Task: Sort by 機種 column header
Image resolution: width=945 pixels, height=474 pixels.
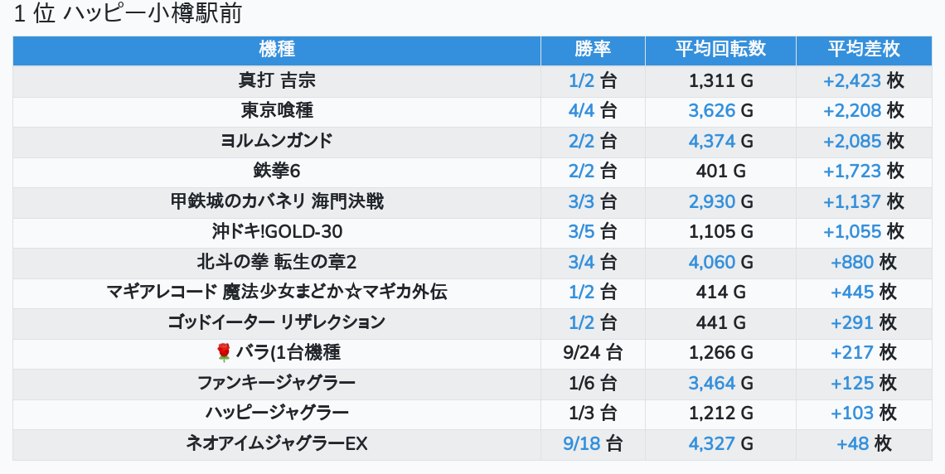Action: click(x=277, y=50)
